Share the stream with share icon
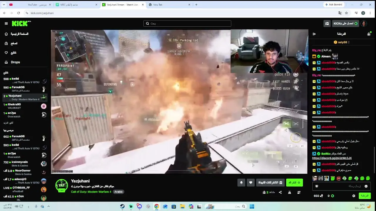The image size is (376, 211). [x=280, y=192]
